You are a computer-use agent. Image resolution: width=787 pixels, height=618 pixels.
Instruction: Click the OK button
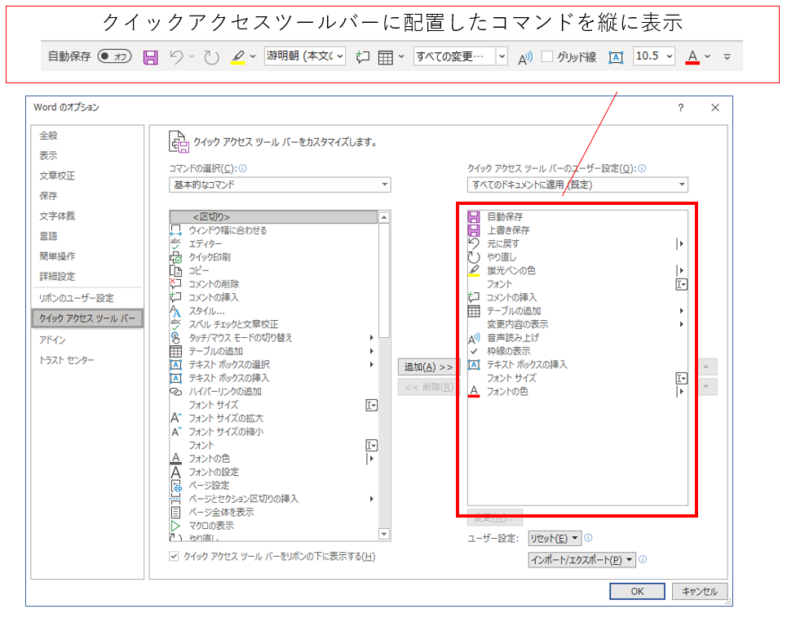click(637, 591)
